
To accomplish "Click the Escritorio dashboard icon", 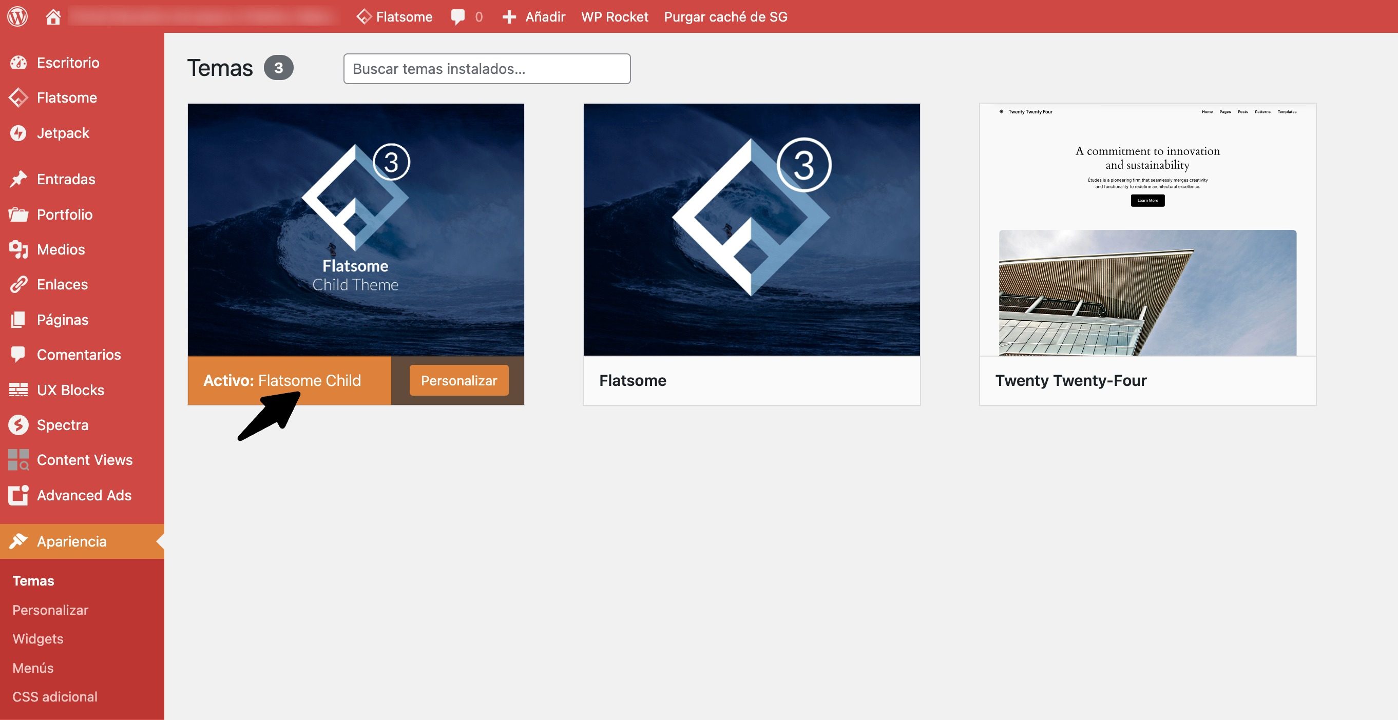I will point(18,63).
